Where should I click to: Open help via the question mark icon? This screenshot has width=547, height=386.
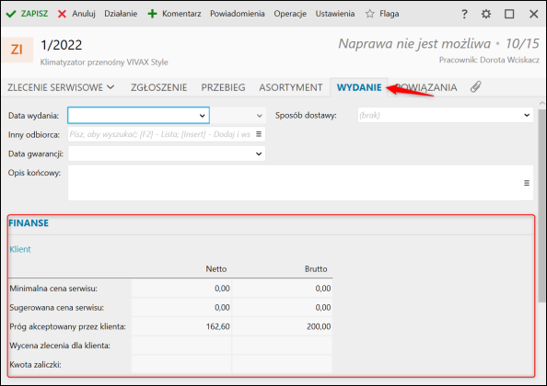[464, 14]
